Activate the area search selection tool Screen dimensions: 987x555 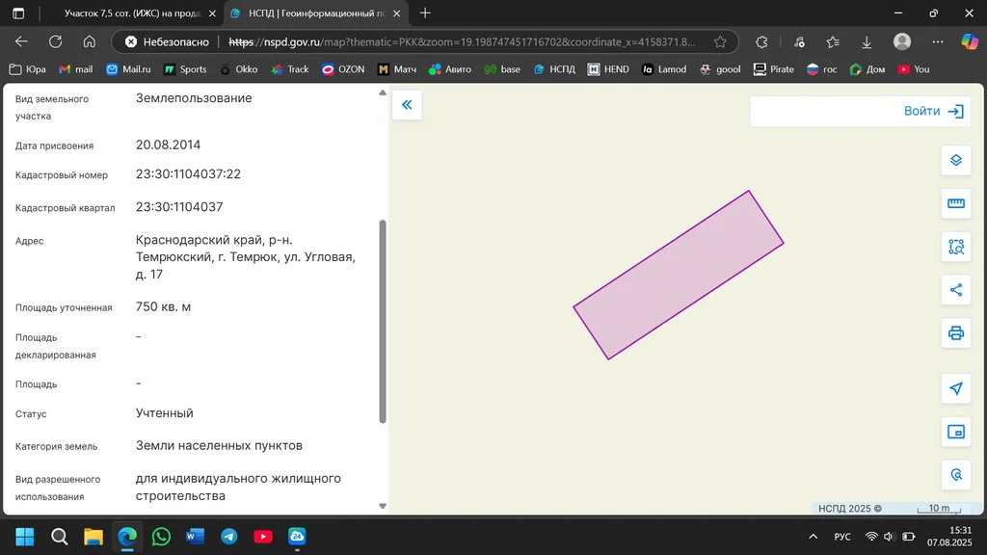point(955,247)
